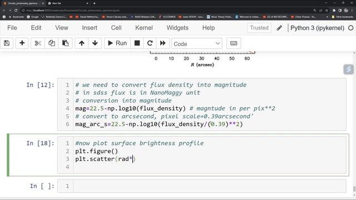This screenshot has height=200, width=356.
Task: Open the Widgets menu
Action: click(x=177, y=28)
